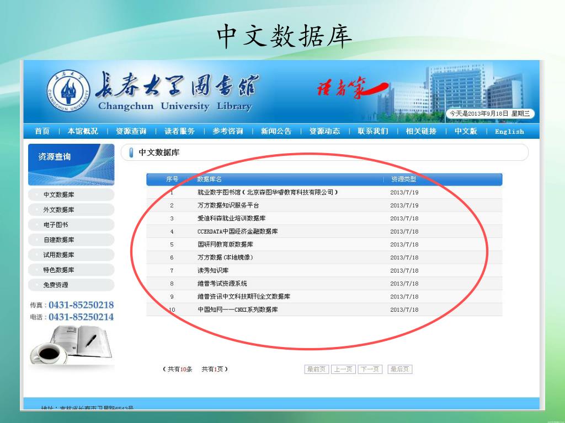Click the blue marker beside 中文数据库 heading
This screenshot has height=423, width=565.
point(131,153)
